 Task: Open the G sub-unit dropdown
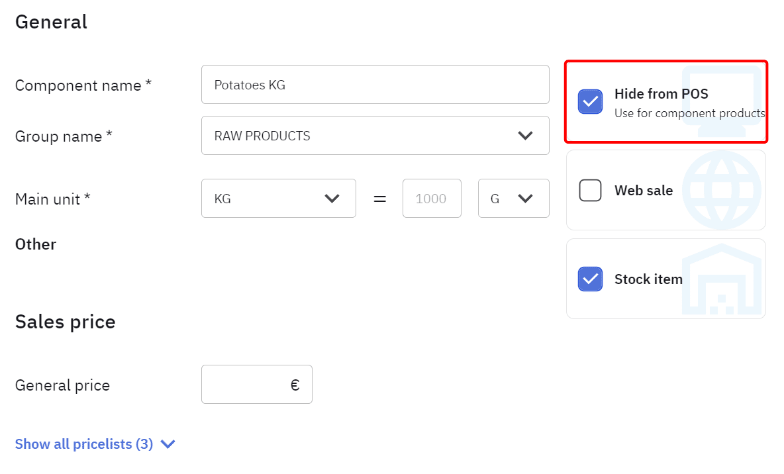point(513,199)
